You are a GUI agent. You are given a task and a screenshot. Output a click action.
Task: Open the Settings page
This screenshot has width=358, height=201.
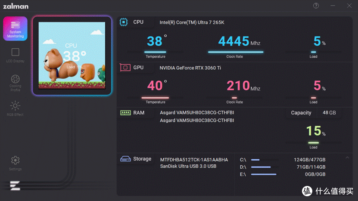point(16,163)
